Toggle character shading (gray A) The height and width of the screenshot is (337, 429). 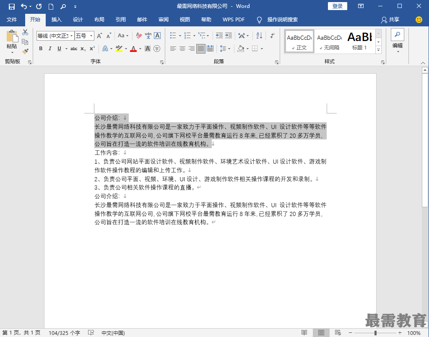(x=148, y=49)
